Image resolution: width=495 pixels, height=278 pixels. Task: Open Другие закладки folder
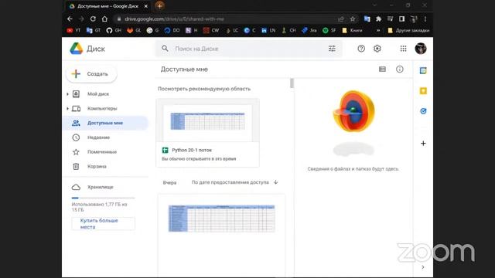408,30
